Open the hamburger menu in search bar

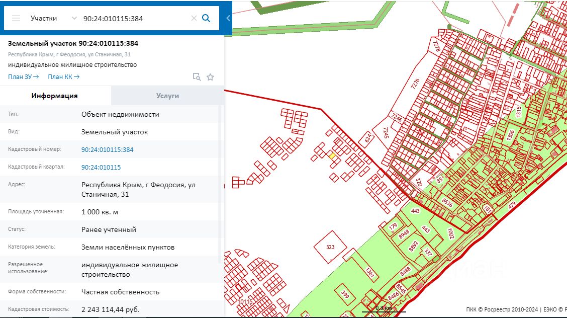coord(16,18)
